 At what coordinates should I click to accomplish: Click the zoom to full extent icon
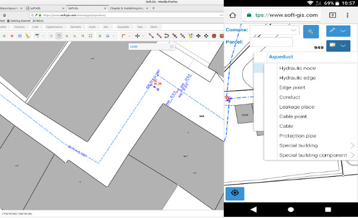tap(91, 36)
